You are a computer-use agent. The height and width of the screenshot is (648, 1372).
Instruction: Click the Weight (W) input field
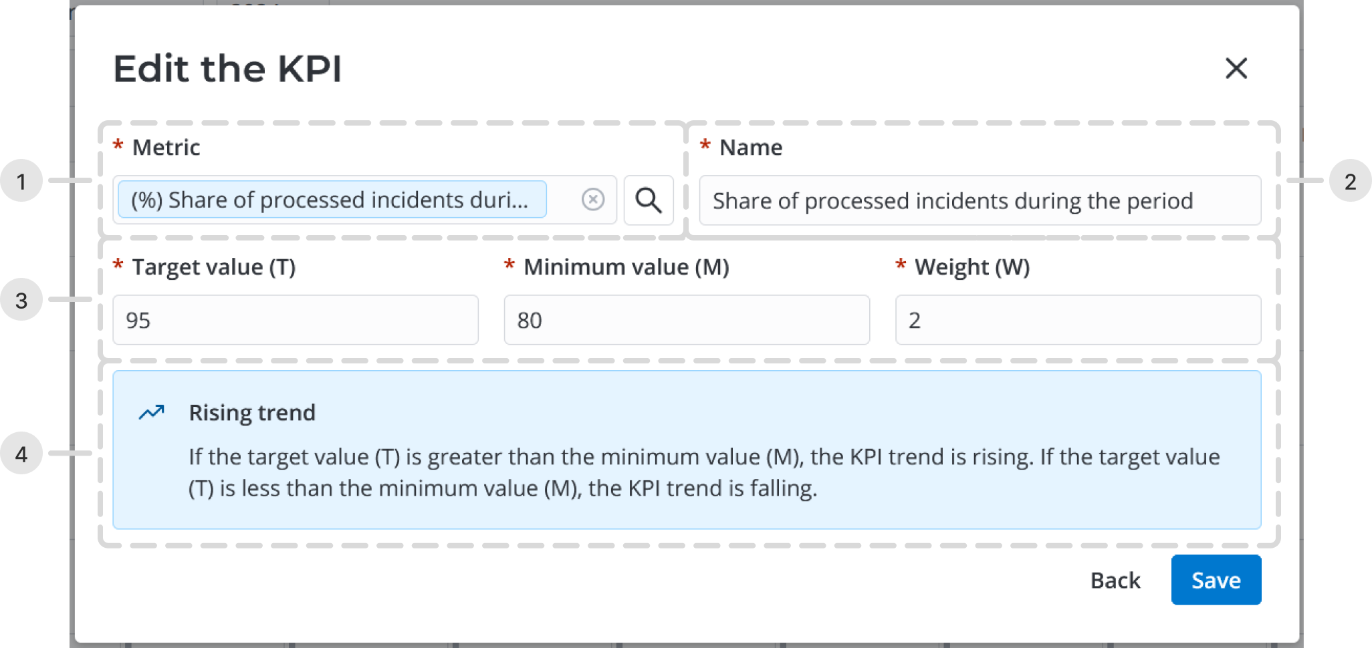[1077, 320]
